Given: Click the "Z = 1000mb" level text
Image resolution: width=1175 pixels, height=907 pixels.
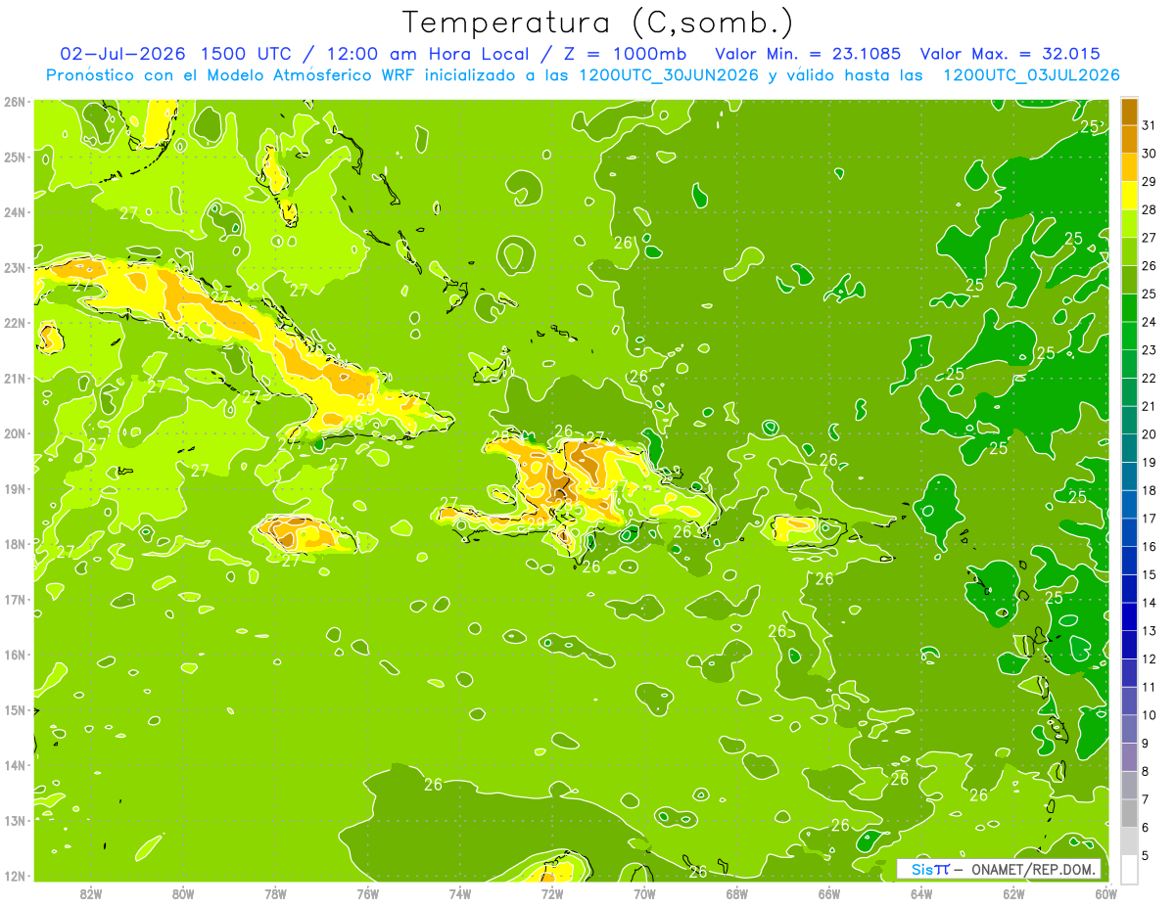Looking at the screenshot, I should [625, 54].
